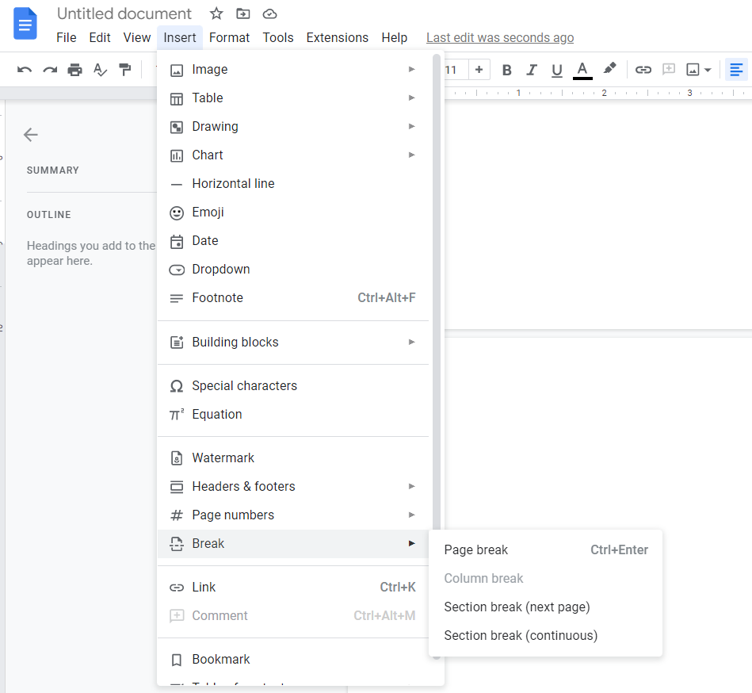Open the Edit menu
The image size is (752, 693).
click(x=100, y=37)
